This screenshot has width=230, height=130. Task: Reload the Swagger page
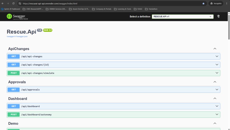pos(13,3)
